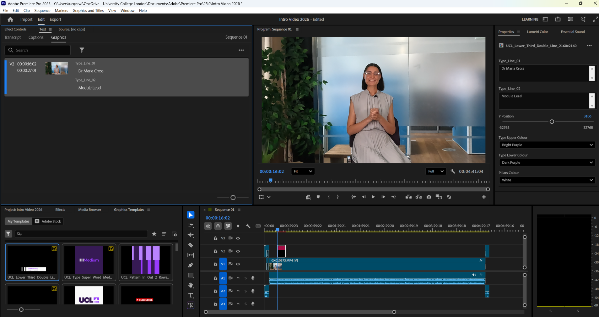Toggle V2 track output eye
Screen dimensions: 599x317
point(238,251)
